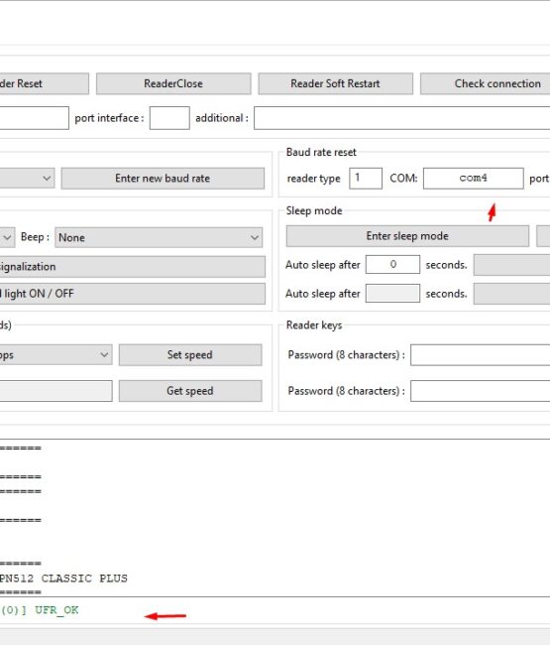The image size is (550, 645).
Task: Click the Baud rate reset group label
Action: [321, 152]
